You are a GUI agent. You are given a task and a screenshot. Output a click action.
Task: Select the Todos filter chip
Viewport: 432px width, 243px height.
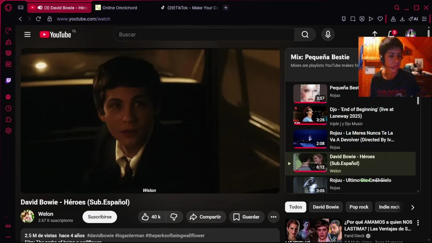coord(295,207)
